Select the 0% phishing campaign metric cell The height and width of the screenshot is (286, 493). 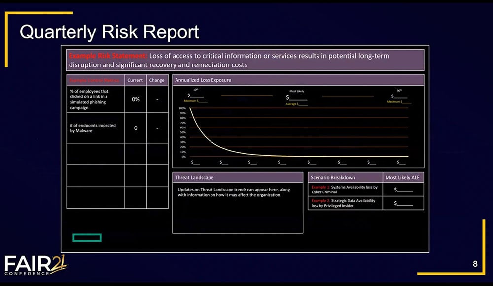[x=135, y=99]
